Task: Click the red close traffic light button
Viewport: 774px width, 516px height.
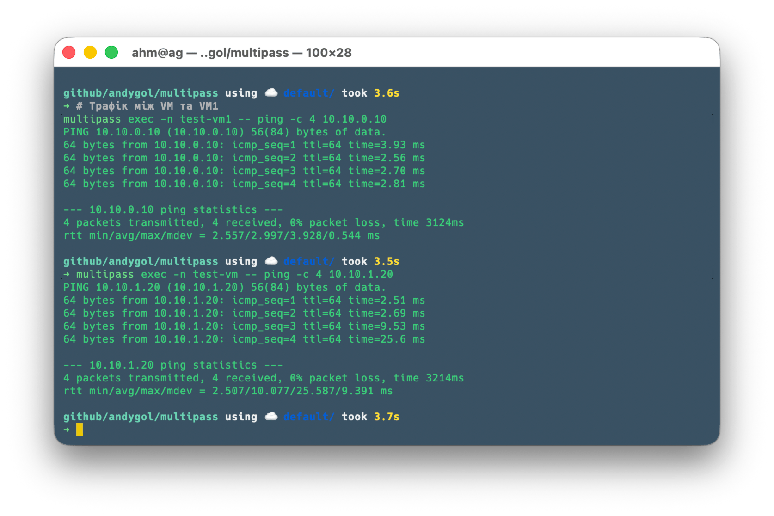Action: coord(68,52)
